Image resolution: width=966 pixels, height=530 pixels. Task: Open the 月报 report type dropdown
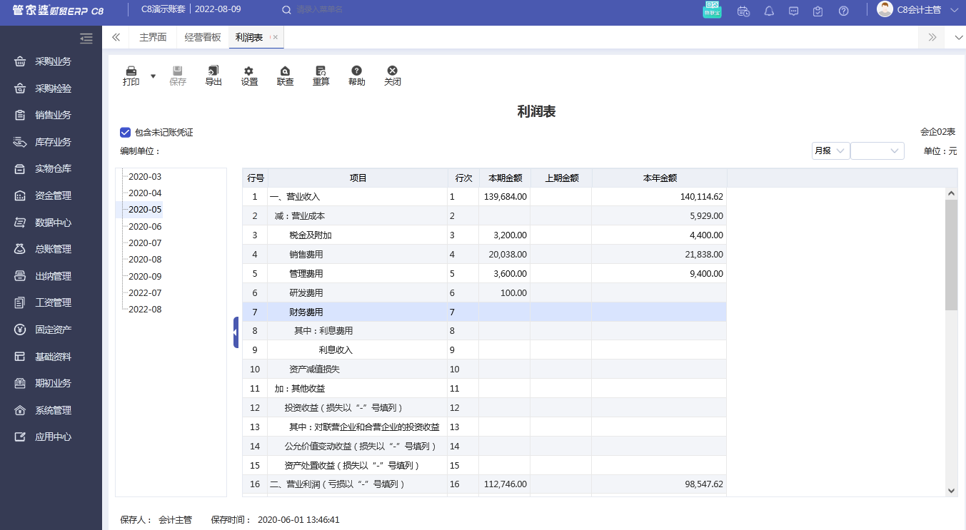tap(830, 151)
